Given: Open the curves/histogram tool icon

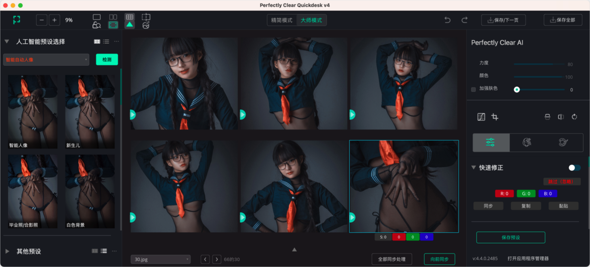Looking at the screenshot, I should click(481, 117).
